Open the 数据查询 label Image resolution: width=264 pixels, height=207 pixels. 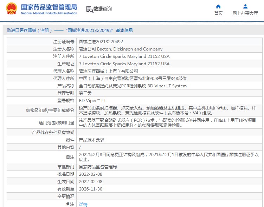[102, 9]
